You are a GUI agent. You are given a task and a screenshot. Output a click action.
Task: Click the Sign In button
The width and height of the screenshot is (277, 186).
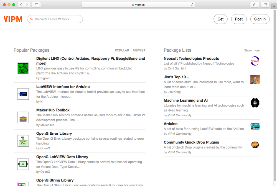coord(260,19)
